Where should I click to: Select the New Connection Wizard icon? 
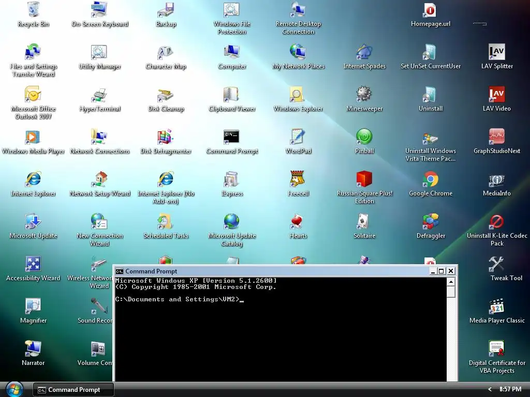click(99, 221)
